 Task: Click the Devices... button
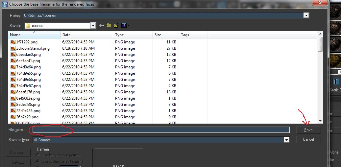(x=17, y=153)
